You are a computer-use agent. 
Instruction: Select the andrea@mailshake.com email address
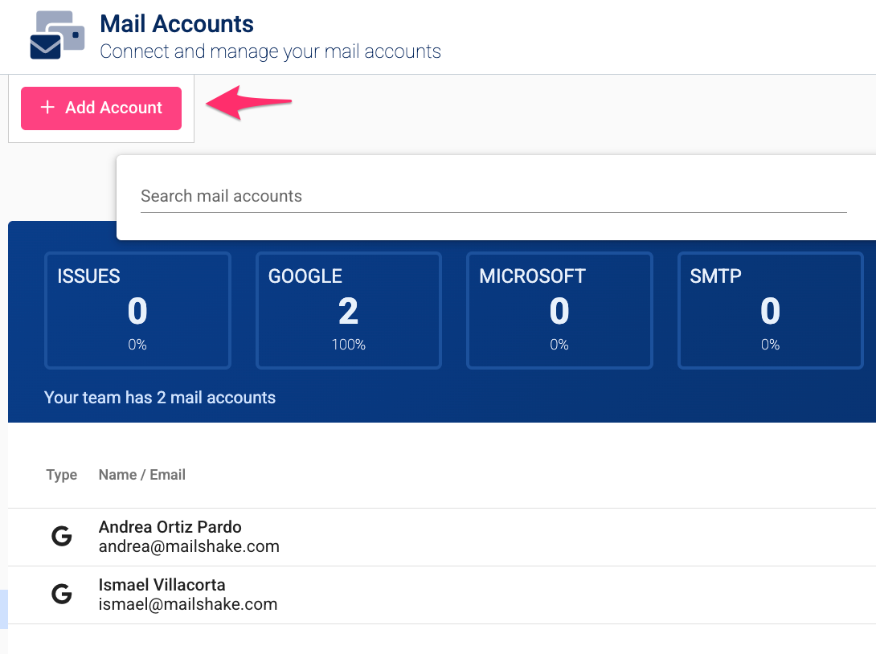click(189, 546)
